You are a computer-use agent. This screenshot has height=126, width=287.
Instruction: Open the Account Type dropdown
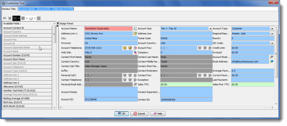pyautogui.click(x=272, y=29)
